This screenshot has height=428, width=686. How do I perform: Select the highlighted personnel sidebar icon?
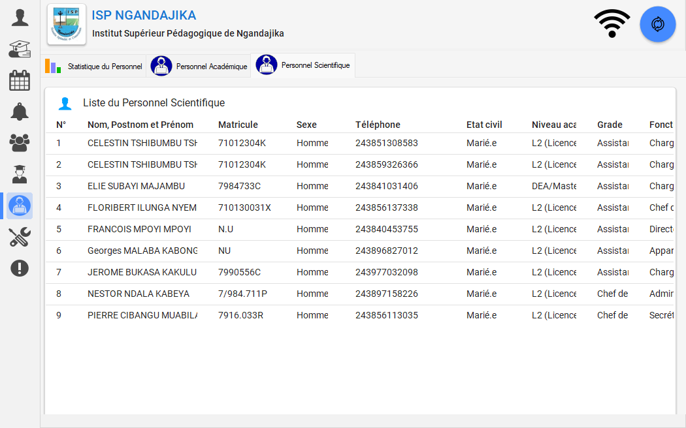point(20,206)
